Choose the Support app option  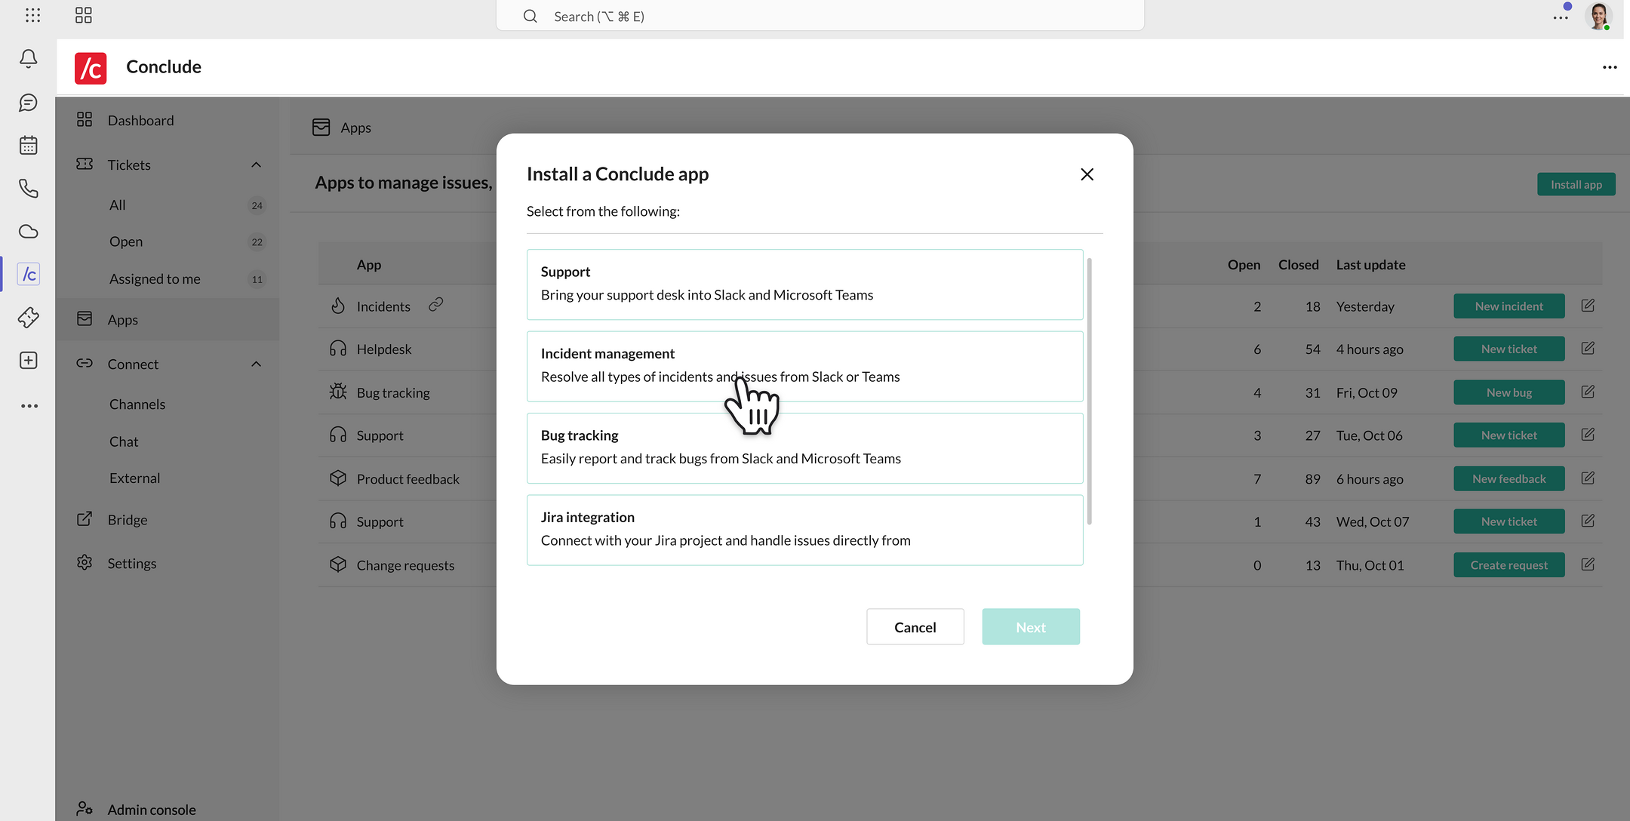pyautogui.click(x=804, y=284)
